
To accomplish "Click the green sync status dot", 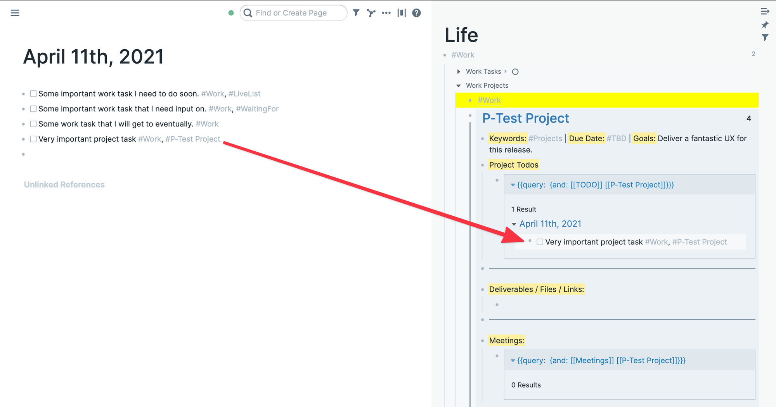I will [x=231, y=13].
